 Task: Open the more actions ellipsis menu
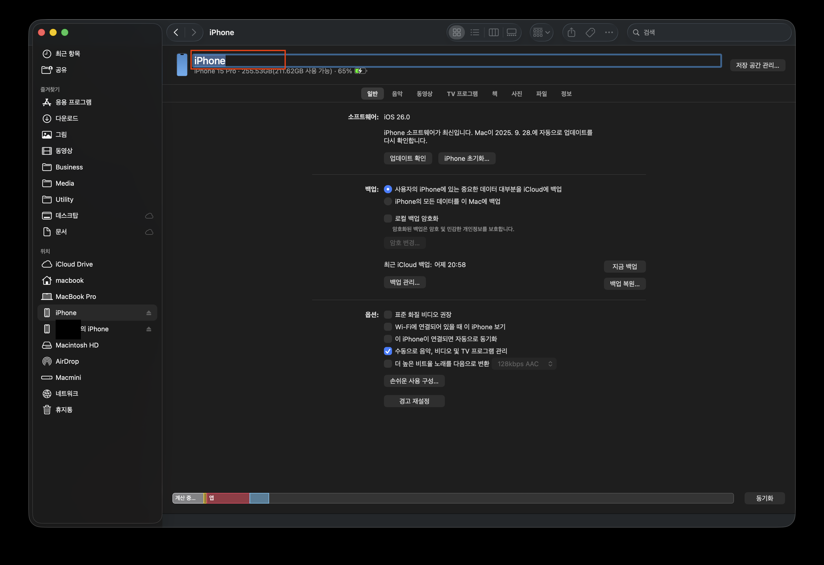609,33
